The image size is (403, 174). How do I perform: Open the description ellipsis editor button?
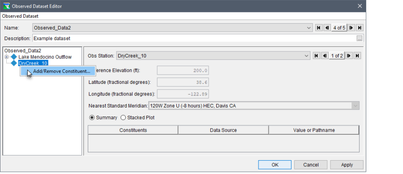(x=360, y=38)
